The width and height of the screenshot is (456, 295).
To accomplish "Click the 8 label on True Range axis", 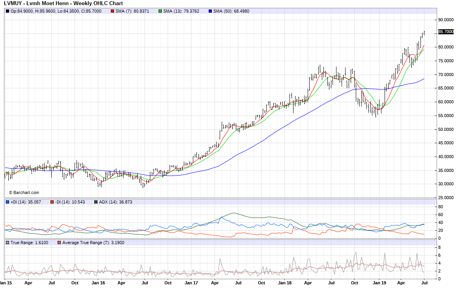I will click(x=439, y=248).
